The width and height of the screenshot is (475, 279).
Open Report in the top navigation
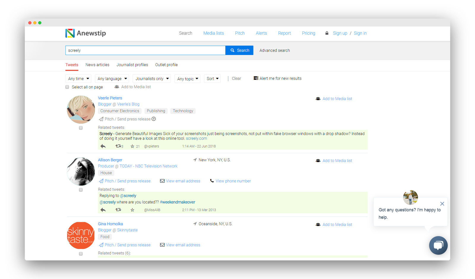284,33
